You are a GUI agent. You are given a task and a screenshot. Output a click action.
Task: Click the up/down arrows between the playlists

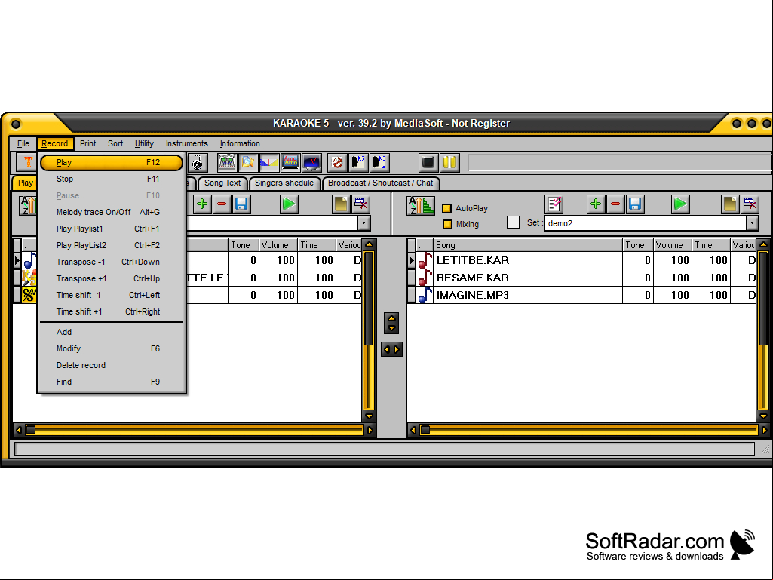[391, 323]
